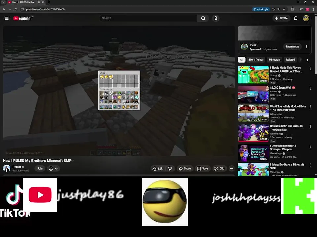Open Pentar channel avatar
The width and height of the screenshot is (317, 237).
pyautogui.click(x=7, y=168)
